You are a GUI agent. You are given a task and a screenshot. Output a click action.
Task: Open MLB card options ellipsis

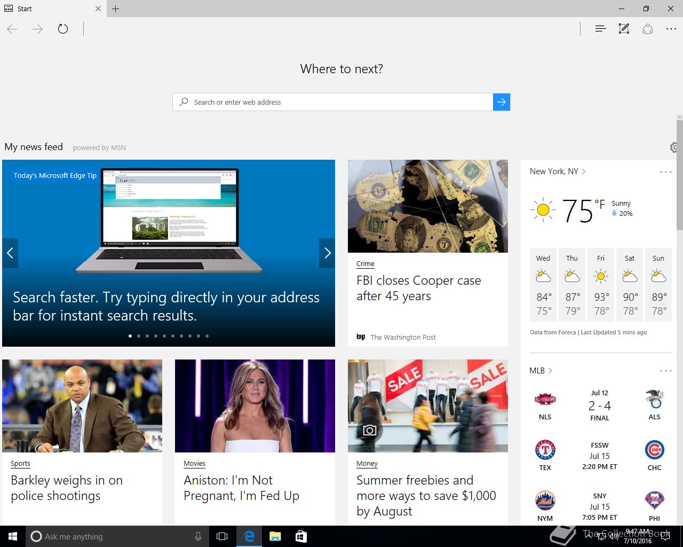[666, 371]
